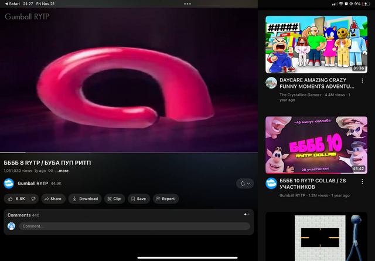
Task: Expand description with ...more link
Action: point(62,171)
